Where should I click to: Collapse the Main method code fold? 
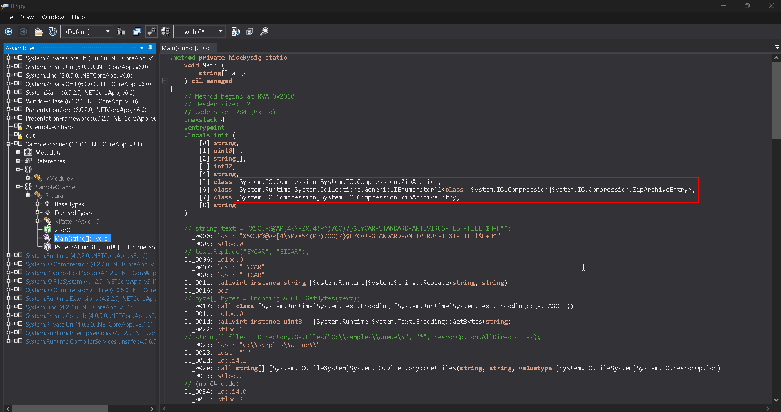point(165,81)
